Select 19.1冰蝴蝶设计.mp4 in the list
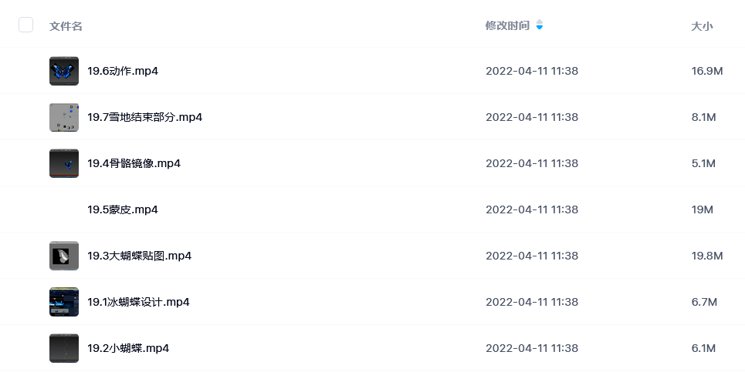Image resolution: width=745 pixels, height=392 pixels. (x=138, y=302)
